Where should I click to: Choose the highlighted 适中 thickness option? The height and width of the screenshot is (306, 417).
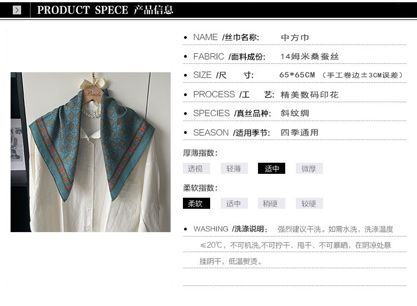point(271,168)
